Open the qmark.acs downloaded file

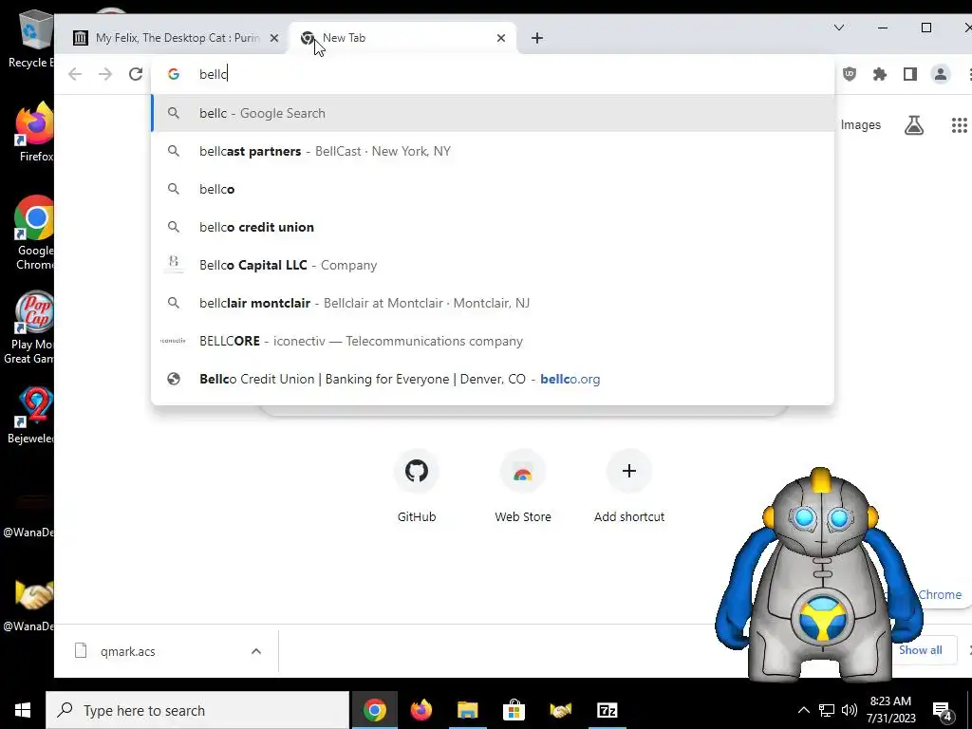point(127,651)
